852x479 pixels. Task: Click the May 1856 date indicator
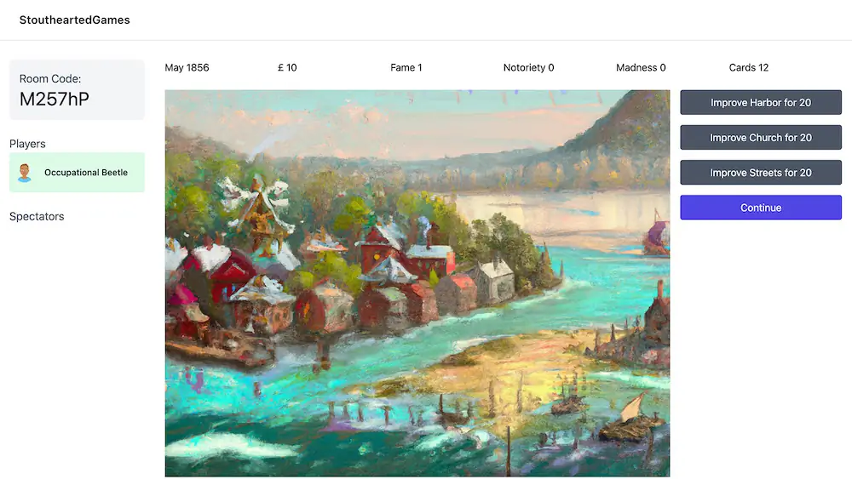(187, 68)
